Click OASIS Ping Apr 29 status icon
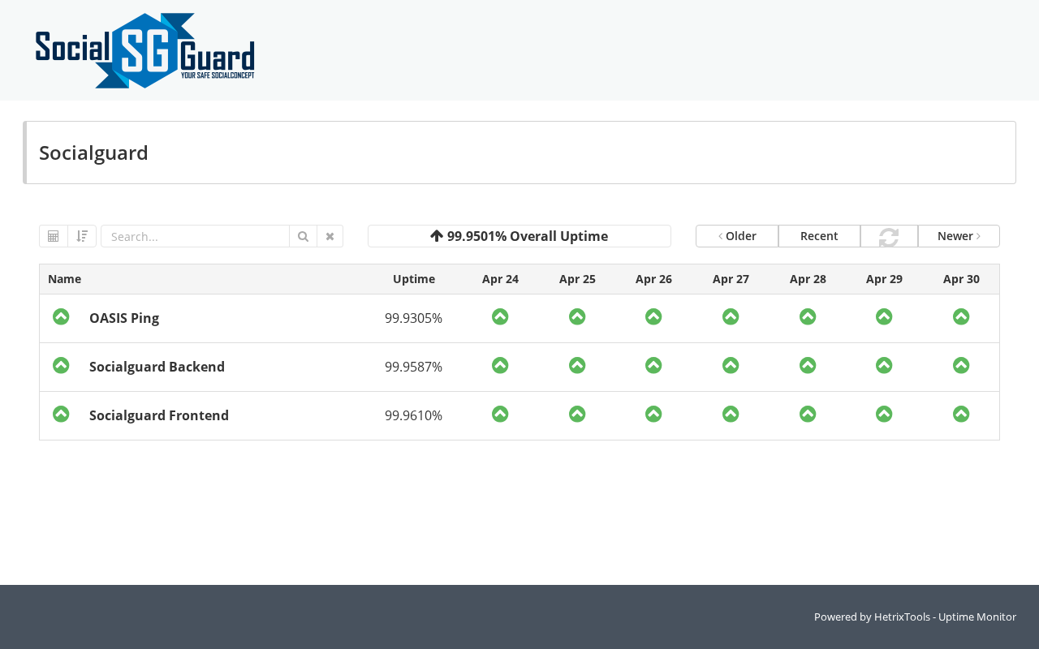The height and width of the screenshot is (649, 1039). pyautogui.click(x=884, y=316)
